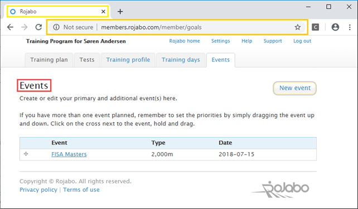This screenshot has height=209, width=358.
Task: Click the Rojabo logo in the footer
Action: pos(280,189)
